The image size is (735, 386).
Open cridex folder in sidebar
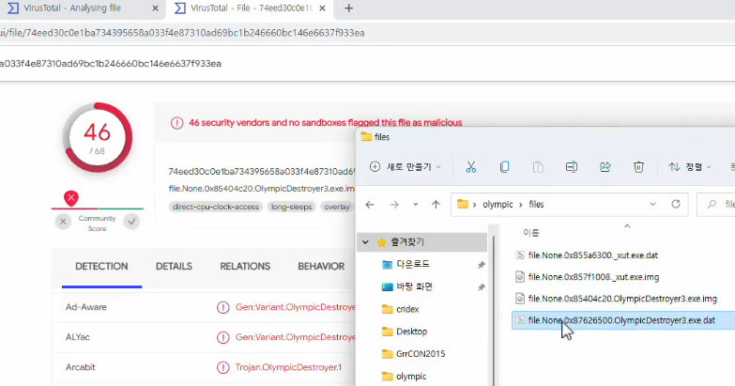(x=407, y=309)
